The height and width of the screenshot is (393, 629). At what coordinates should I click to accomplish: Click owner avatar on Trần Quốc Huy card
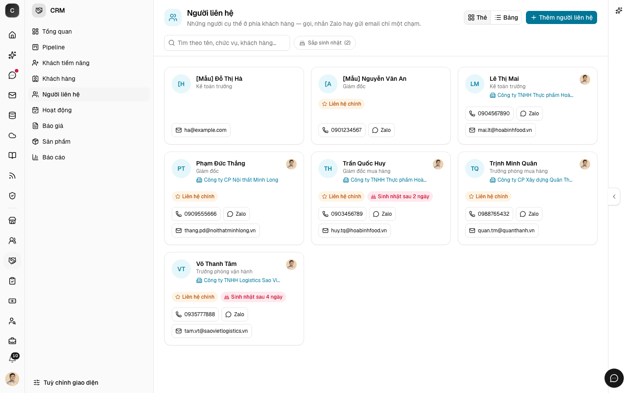[x=438, y=164]
